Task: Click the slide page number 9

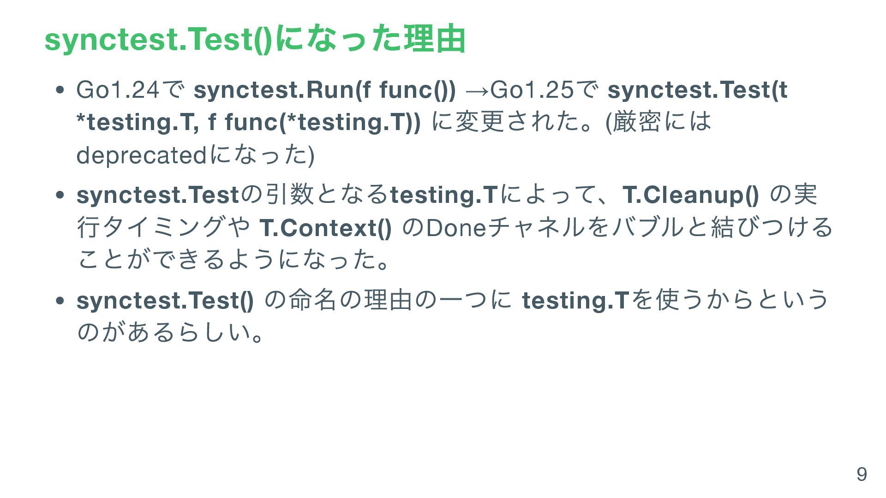Action: coord(862,474)
